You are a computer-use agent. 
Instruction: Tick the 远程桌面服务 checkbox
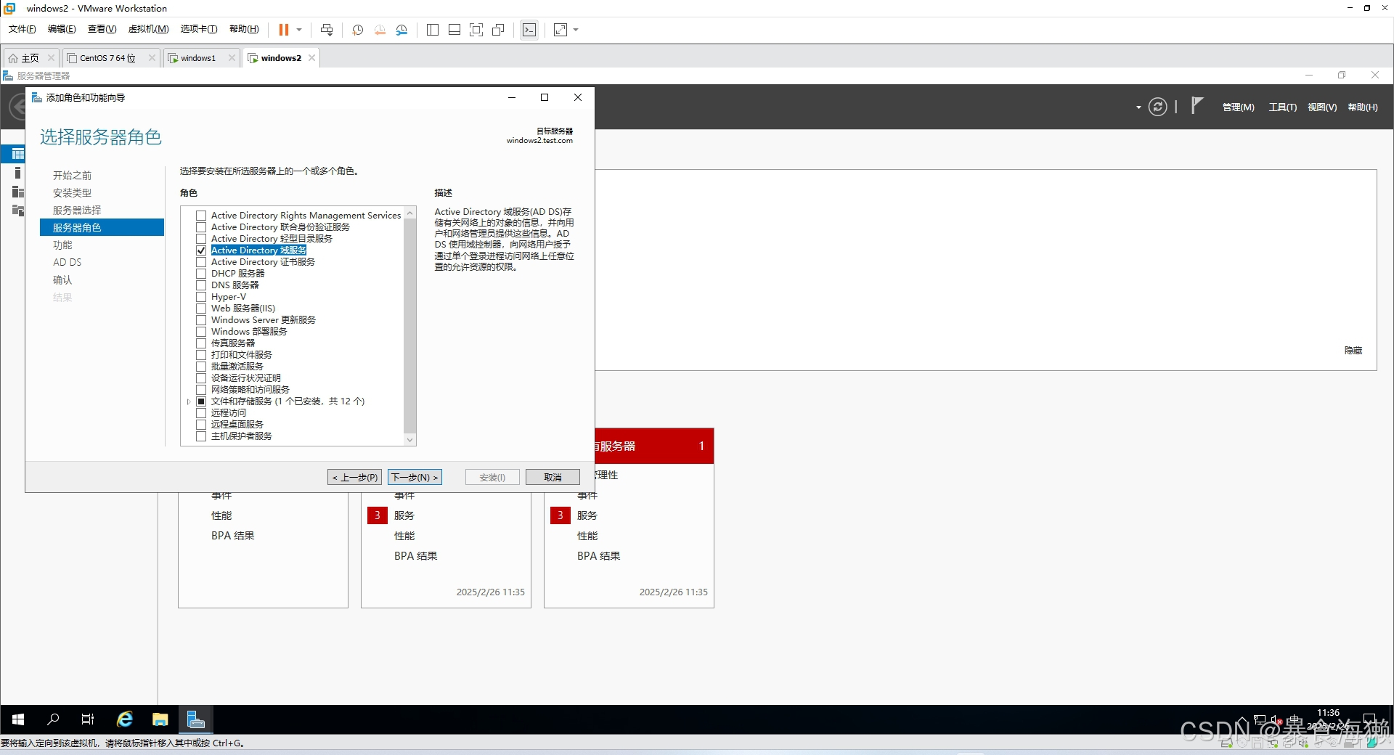201,425
